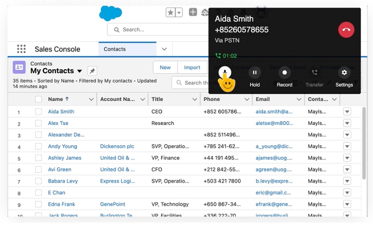Click the Phone column header

pyautogui.click(x=212, y=99)
